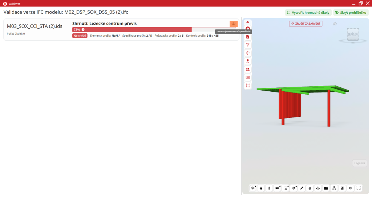The width and height of the screenshot is (372, 199).
Task: Open the red document file icon
Action: [x=248, y=37]
